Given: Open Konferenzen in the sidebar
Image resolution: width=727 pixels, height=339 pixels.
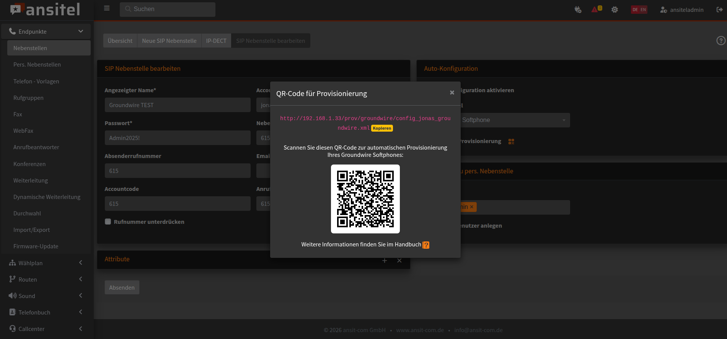Looking at the screenshot, I should (x=49, y=164).
